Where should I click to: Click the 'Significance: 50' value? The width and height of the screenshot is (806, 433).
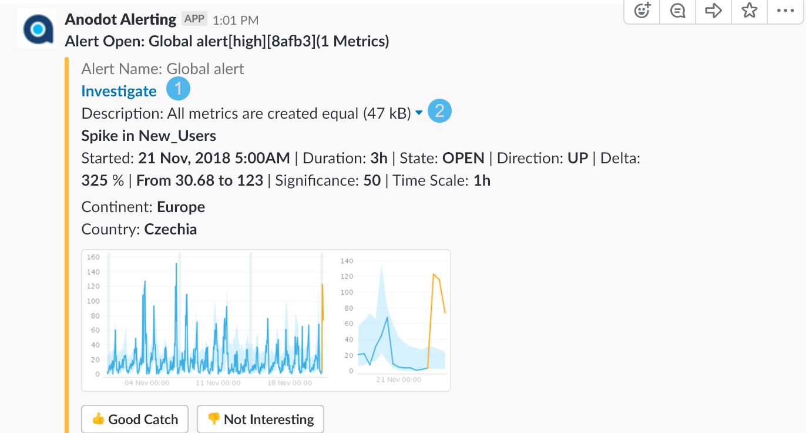[x=328, y=180]
